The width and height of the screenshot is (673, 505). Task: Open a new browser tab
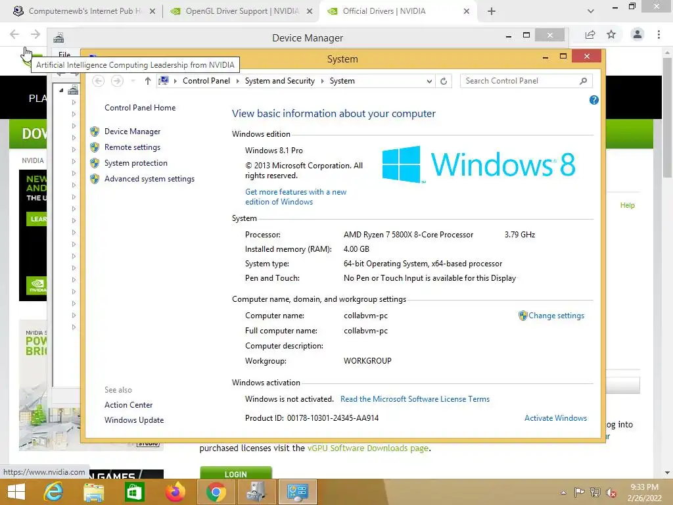pos(492,11)
